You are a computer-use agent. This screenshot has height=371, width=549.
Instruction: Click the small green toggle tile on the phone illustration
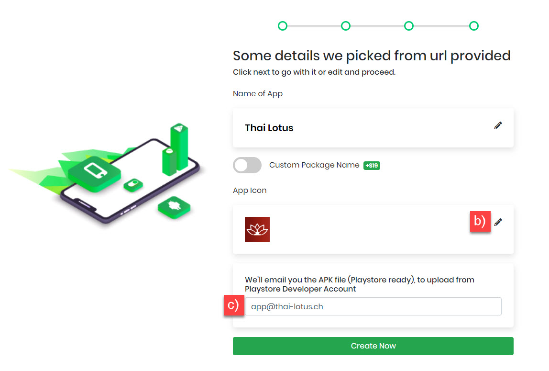point(133,184)
